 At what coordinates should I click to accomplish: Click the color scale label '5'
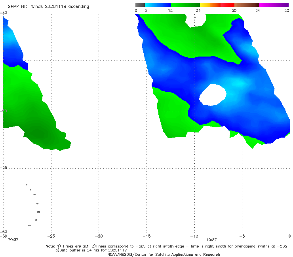[x=146, y=11]
